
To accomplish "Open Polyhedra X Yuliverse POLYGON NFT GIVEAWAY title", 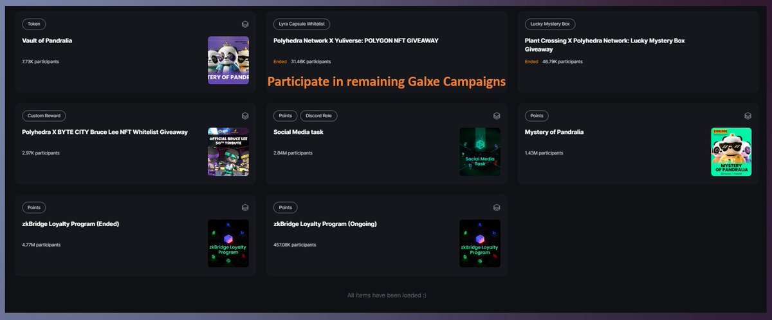I will (x=356, y=41).
